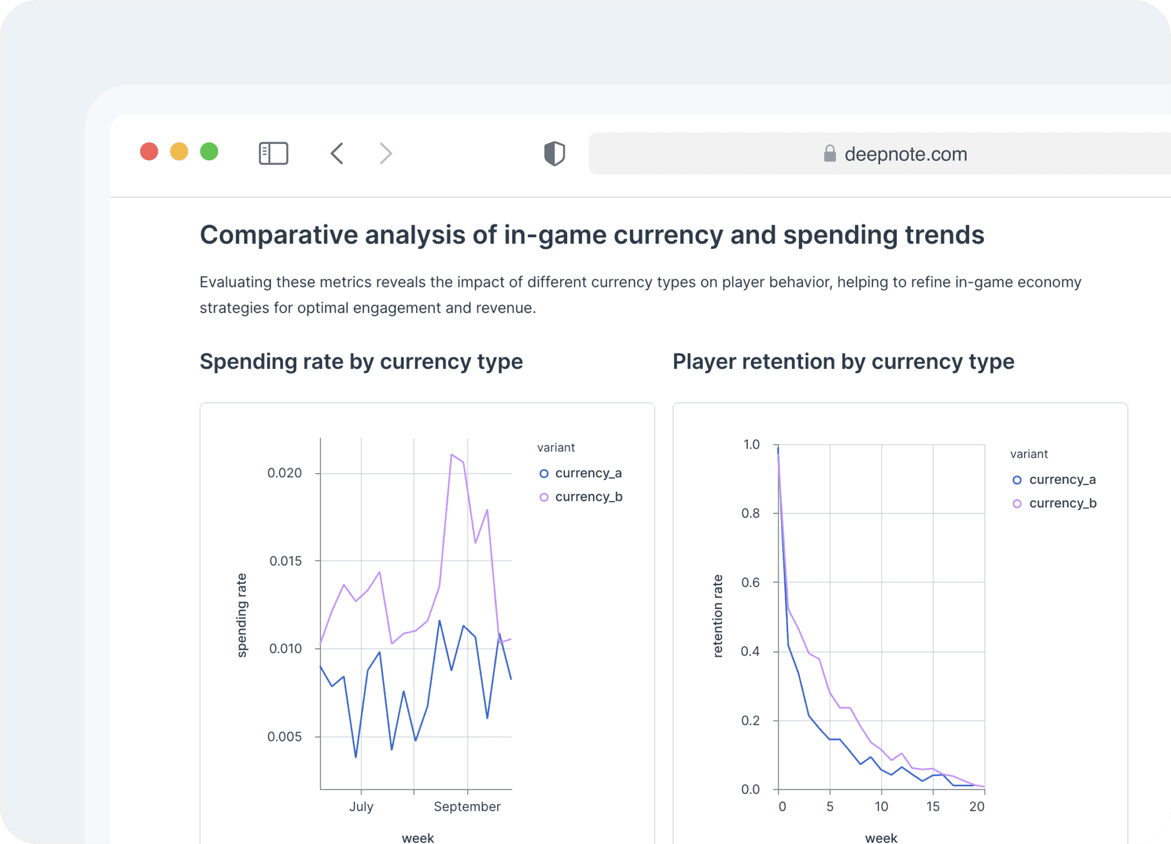Click the forward navigation arrow
1171x844 pixels.
pyautogui.click(x=386, y=153)
